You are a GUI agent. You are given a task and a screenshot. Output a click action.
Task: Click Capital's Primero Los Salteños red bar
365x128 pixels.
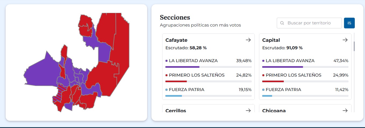coord(305,81)
